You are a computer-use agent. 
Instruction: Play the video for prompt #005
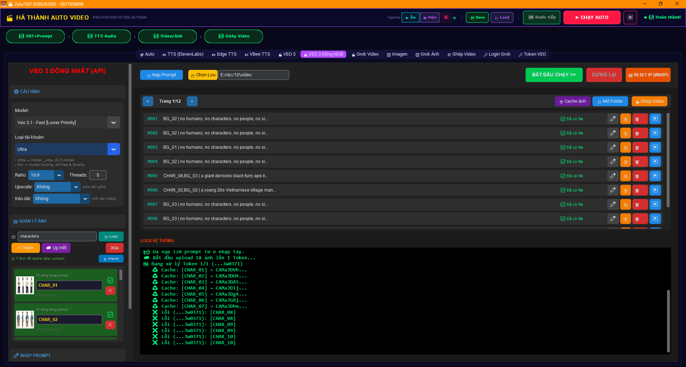point(655,176)
